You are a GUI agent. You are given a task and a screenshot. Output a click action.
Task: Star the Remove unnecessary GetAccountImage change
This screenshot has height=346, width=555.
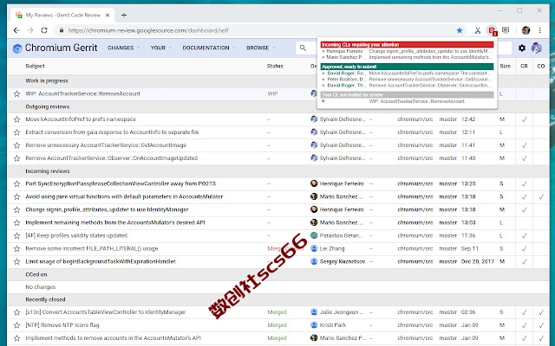coord(16,145)
